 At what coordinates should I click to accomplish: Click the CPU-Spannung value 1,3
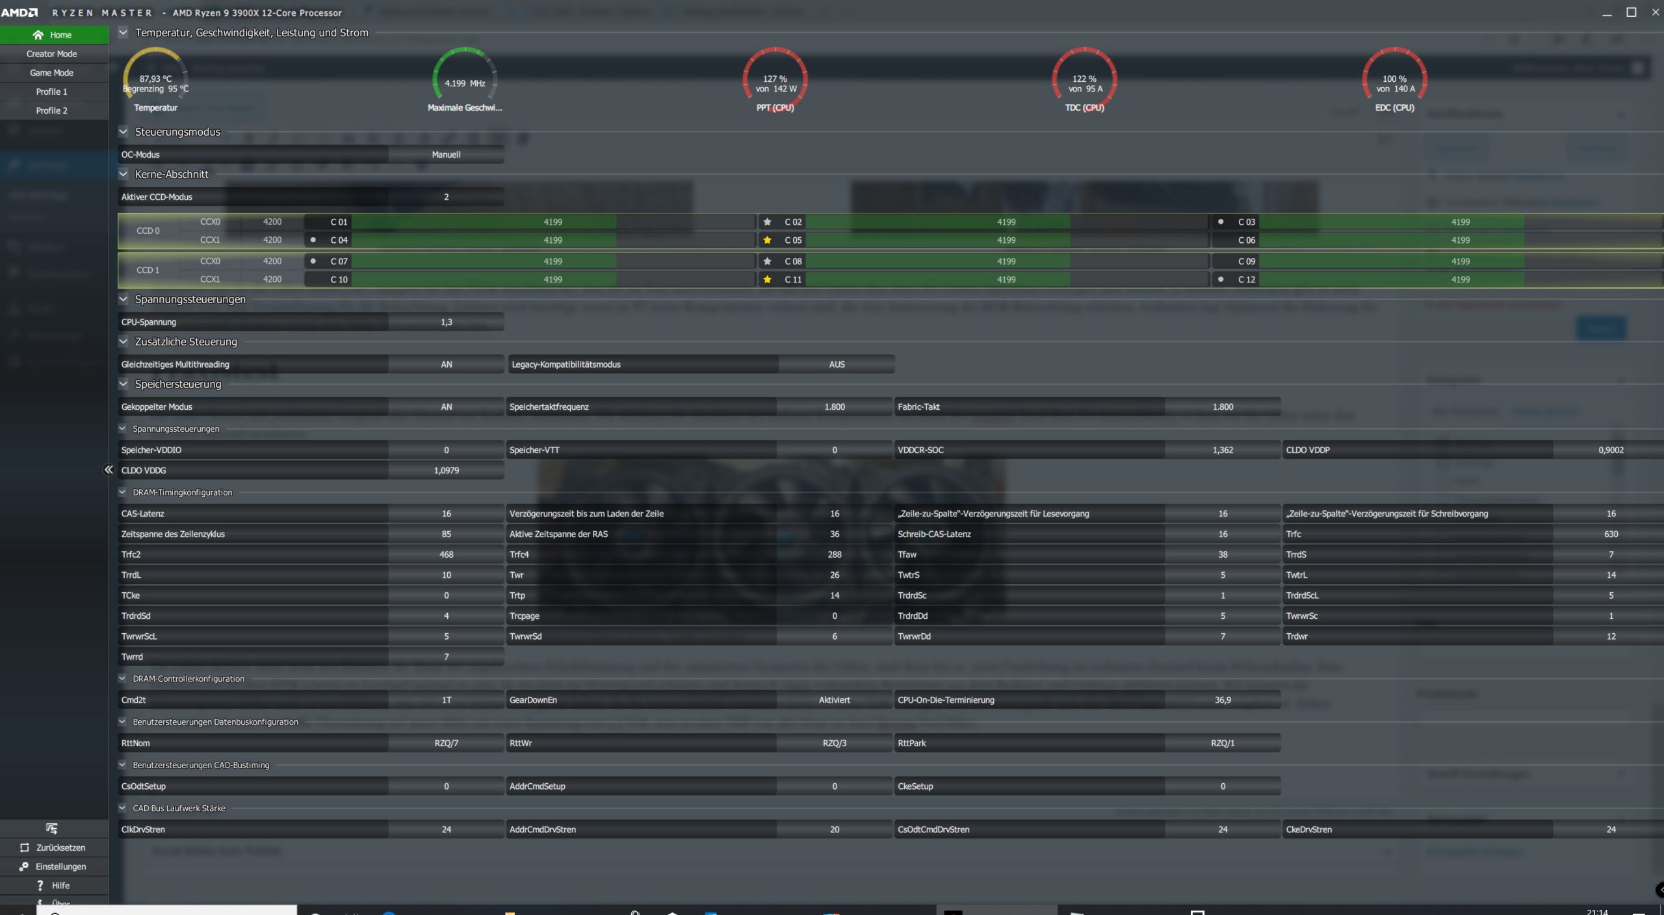click(446, 322)
